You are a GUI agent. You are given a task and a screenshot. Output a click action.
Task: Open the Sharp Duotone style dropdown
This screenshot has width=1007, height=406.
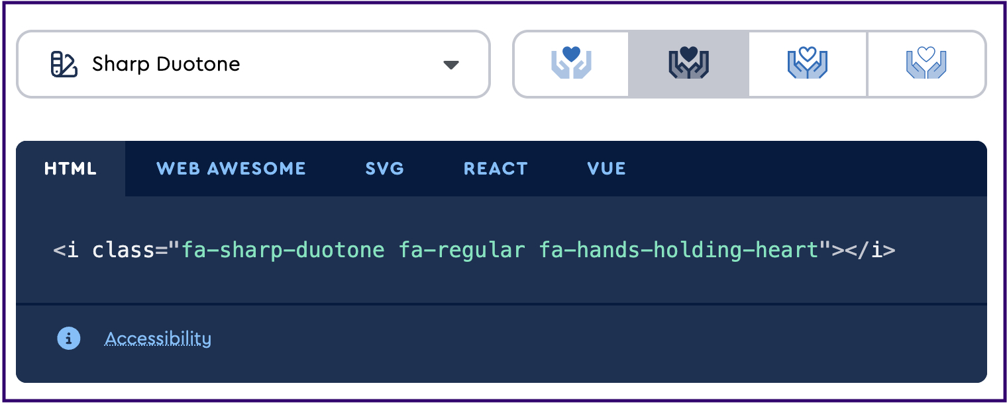tap(252, 63)
